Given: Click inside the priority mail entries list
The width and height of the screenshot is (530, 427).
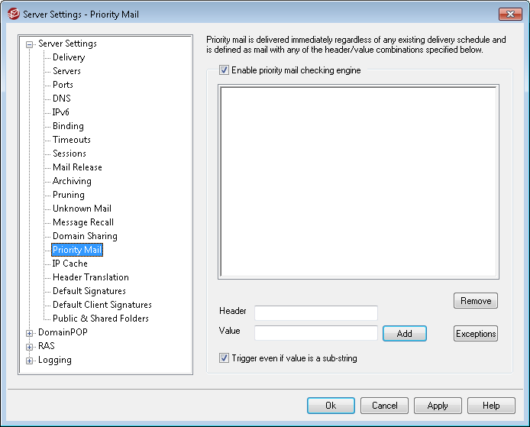Looking at the screenshot, I should pyautogui.click(x=358, y=181).
